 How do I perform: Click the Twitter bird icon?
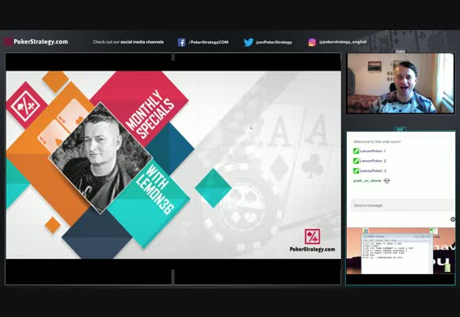pos(248,42)
